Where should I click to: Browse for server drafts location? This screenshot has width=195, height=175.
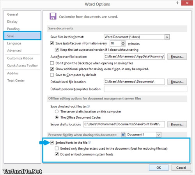coord(177,124)
